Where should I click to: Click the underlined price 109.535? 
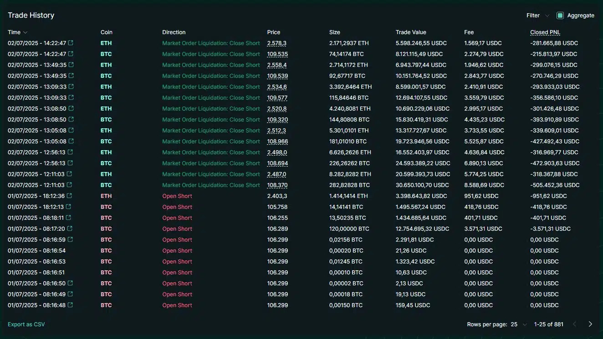click(277, 54)
